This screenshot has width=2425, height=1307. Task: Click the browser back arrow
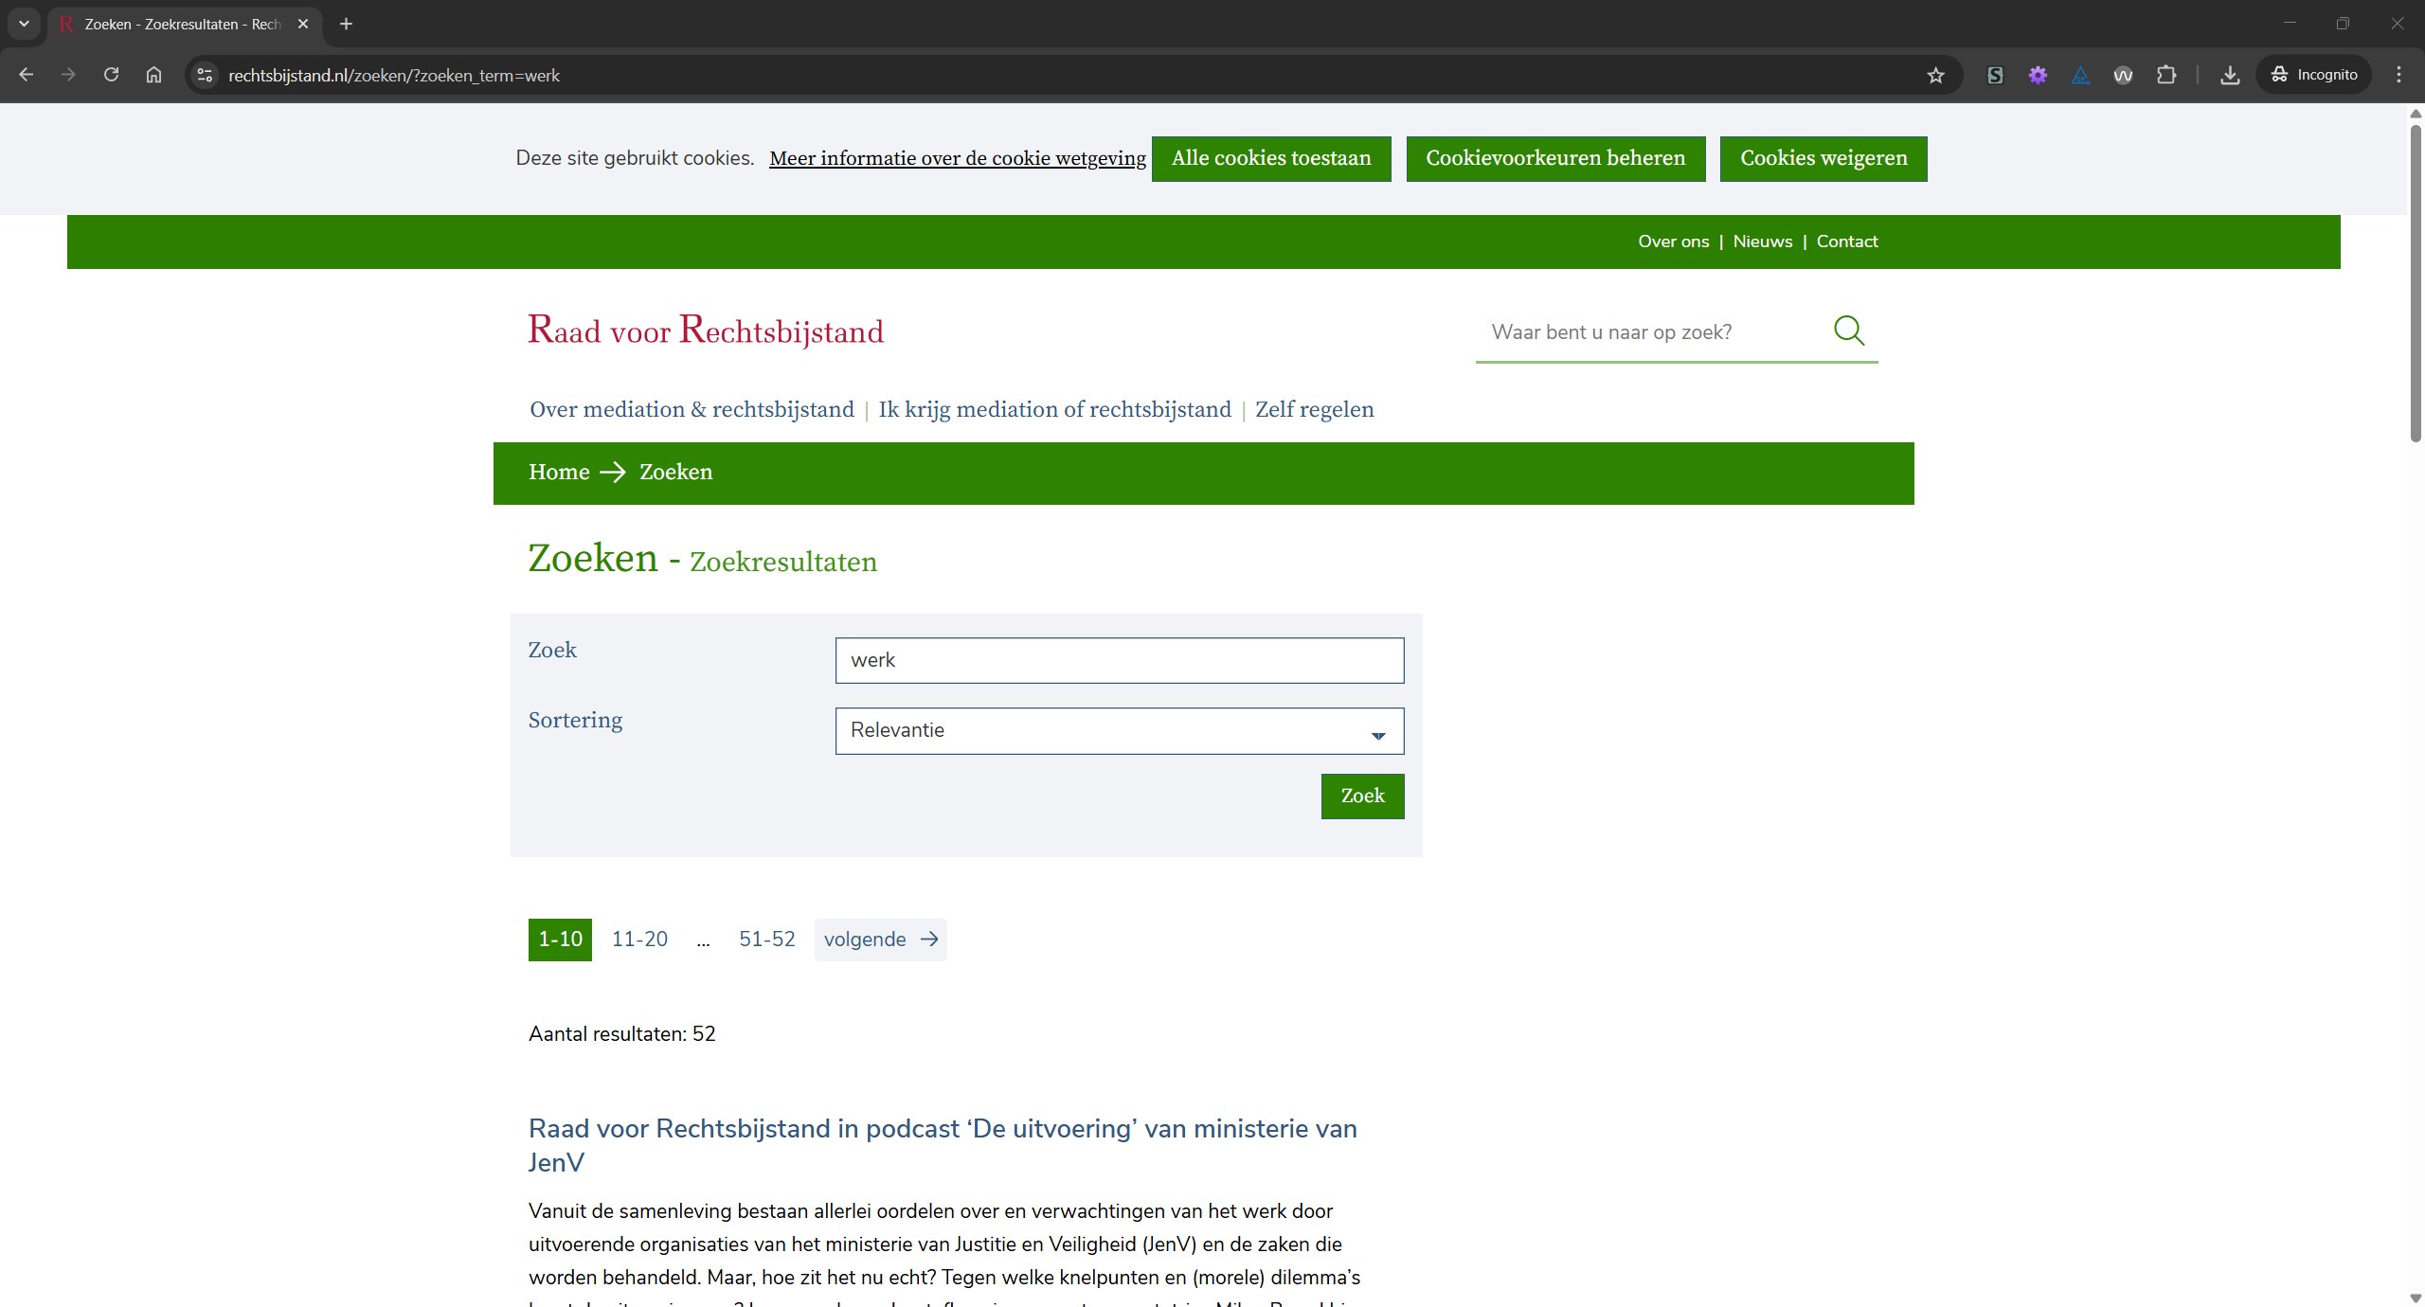[x=26, y=75]
